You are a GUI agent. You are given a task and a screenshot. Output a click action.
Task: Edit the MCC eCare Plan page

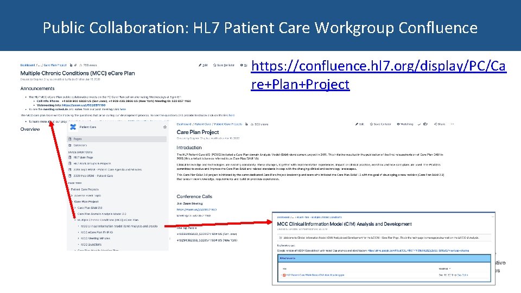[203, 65]
